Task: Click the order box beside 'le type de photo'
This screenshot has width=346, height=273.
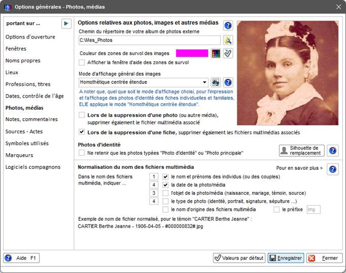Action: (154, 201)
